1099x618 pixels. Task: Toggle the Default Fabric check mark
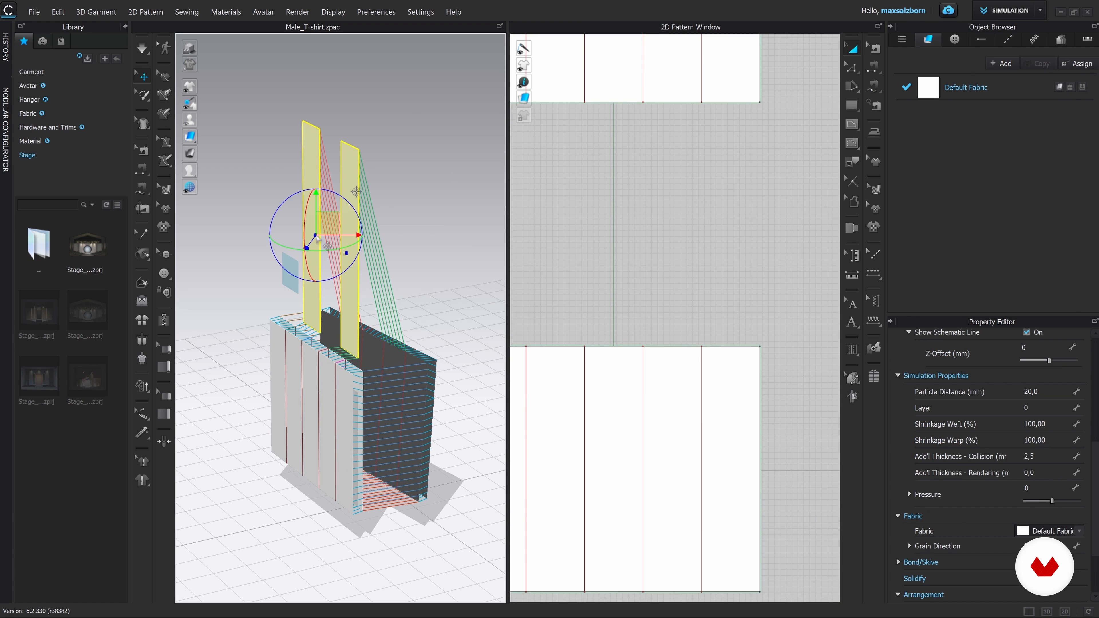pyautogui.click(x=907, y=87)
